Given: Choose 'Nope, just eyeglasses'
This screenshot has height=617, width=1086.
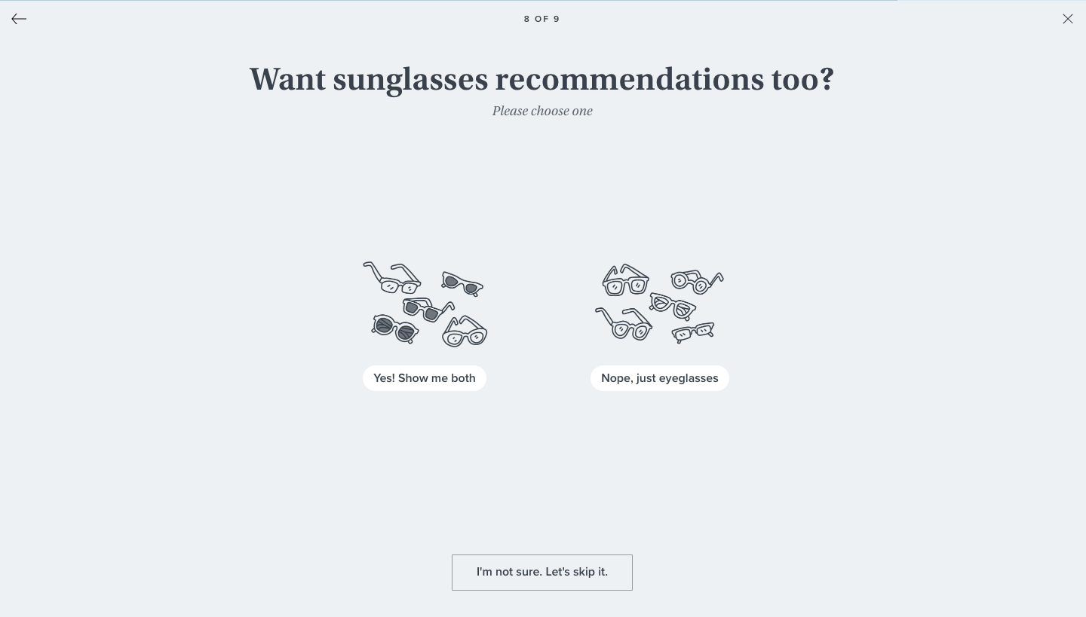Looking at the screenshot, I should click(x=660, y=378).
